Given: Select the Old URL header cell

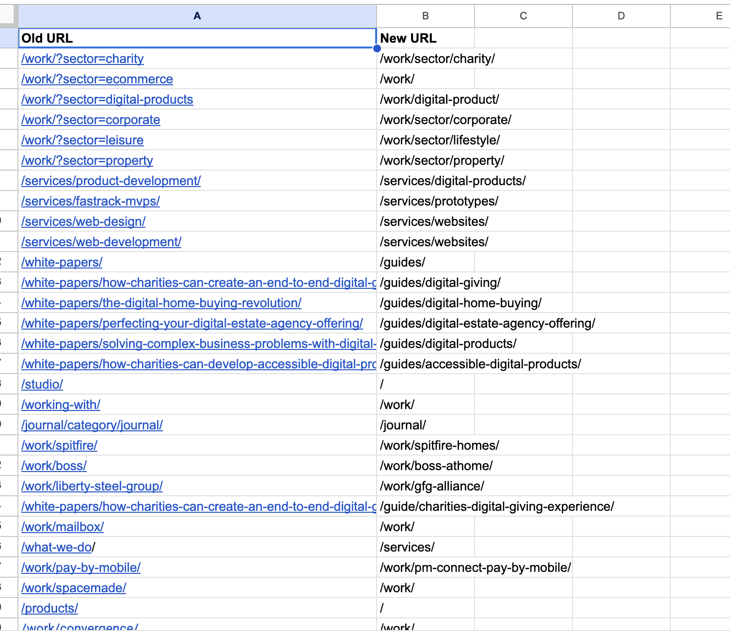Looking at the screenshot, I should (x=197, y=38).
